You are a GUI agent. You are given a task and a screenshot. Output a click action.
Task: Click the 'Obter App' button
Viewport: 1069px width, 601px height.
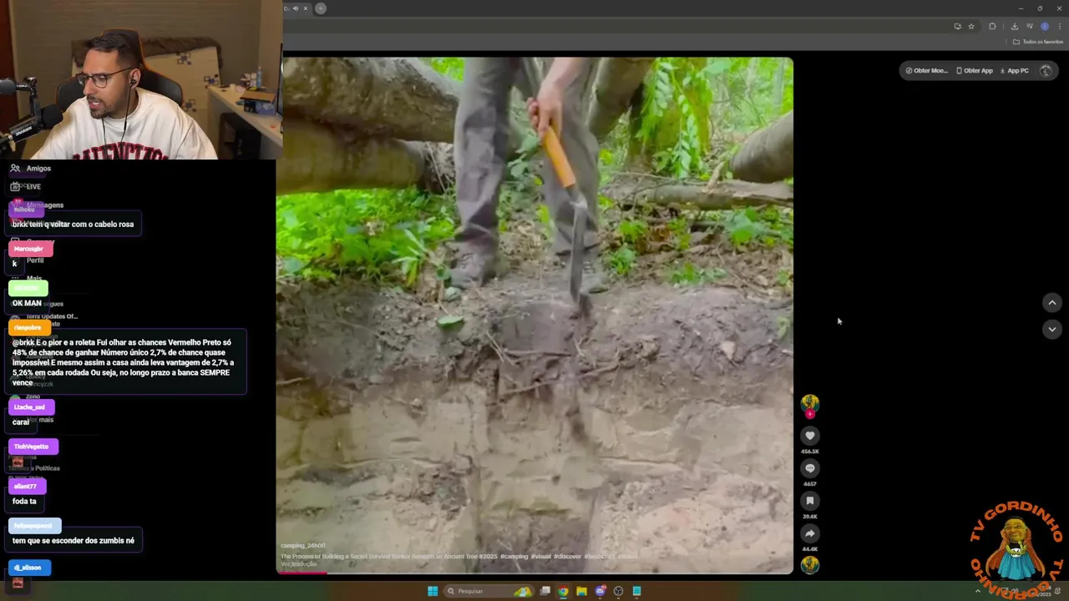tap(974, 71)
